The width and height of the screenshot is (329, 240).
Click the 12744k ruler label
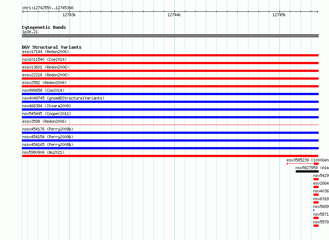click(x=174, y=15)
